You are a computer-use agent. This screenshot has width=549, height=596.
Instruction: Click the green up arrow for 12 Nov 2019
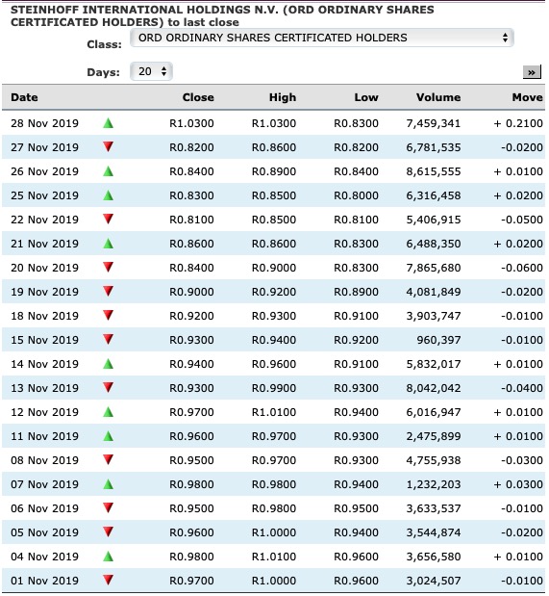[x=109, y=412]
